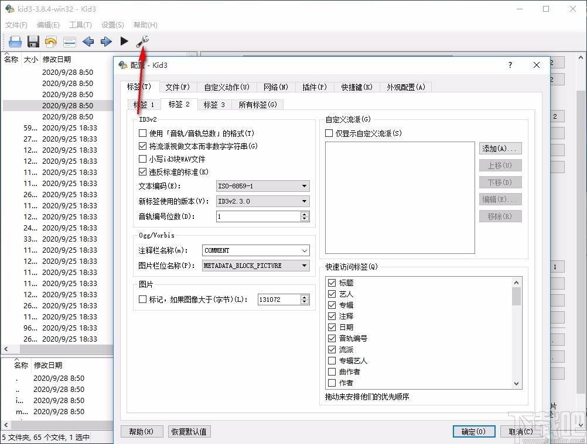Check 仅显示自定义流派 option

click(329, 133)
